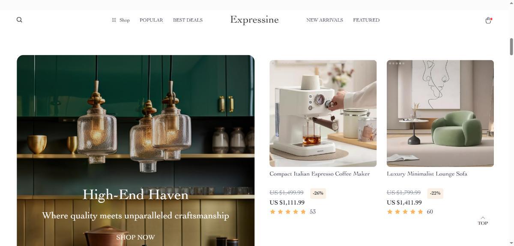The image size is (514, 246).
Task: Select first image dot on sofa carousel
Action: pos(390,64)
